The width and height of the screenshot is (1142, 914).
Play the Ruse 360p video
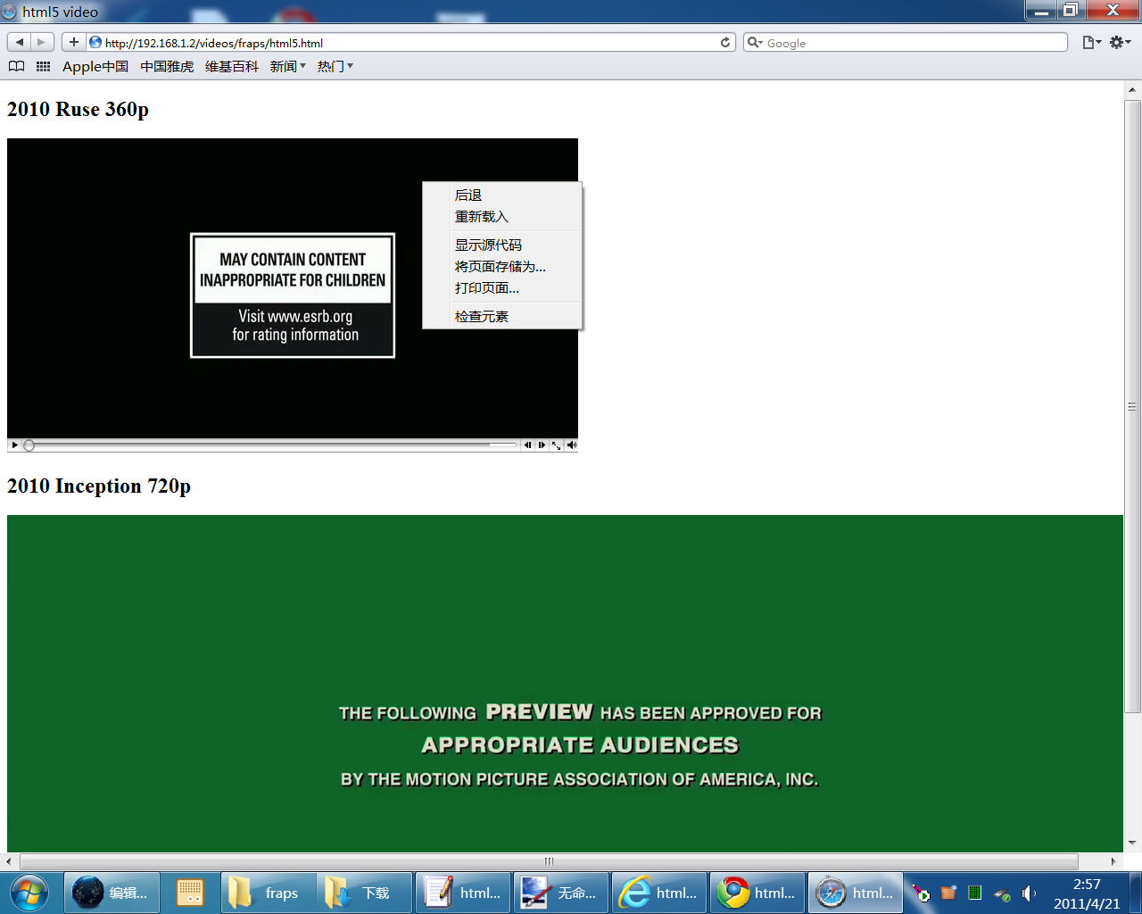tap(14, 445)
